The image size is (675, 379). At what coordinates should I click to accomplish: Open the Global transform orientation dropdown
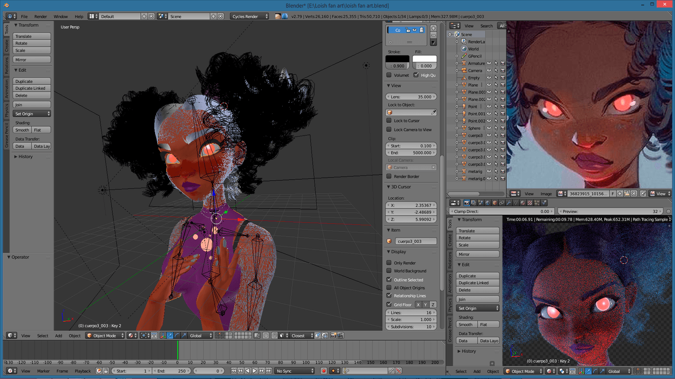tap(200, 335)
